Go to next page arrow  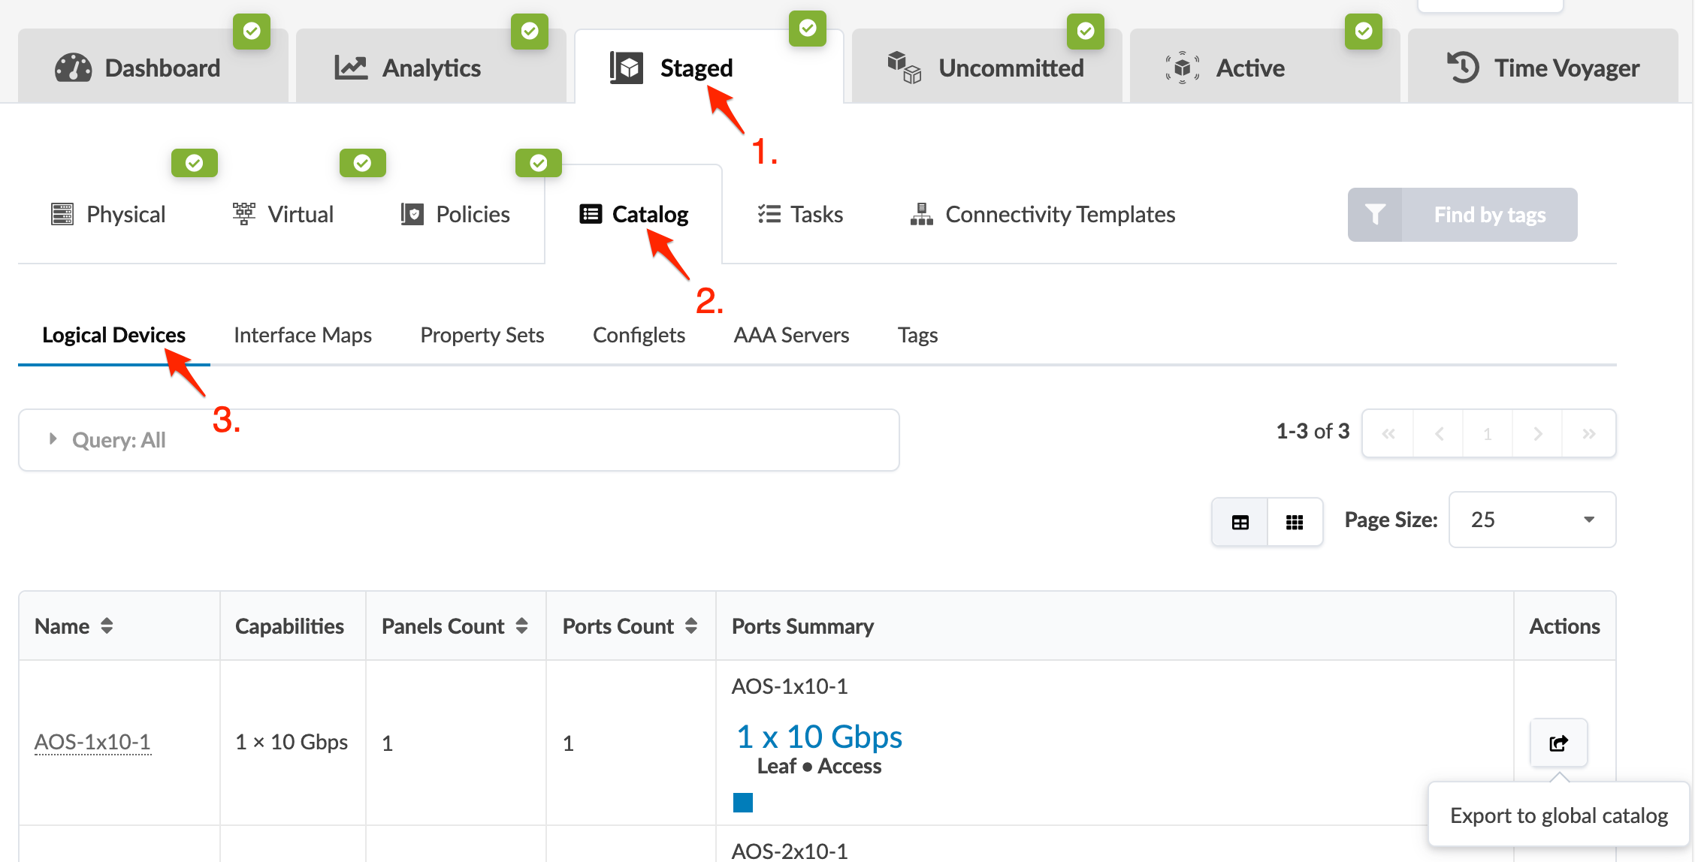pos(1537,434)
